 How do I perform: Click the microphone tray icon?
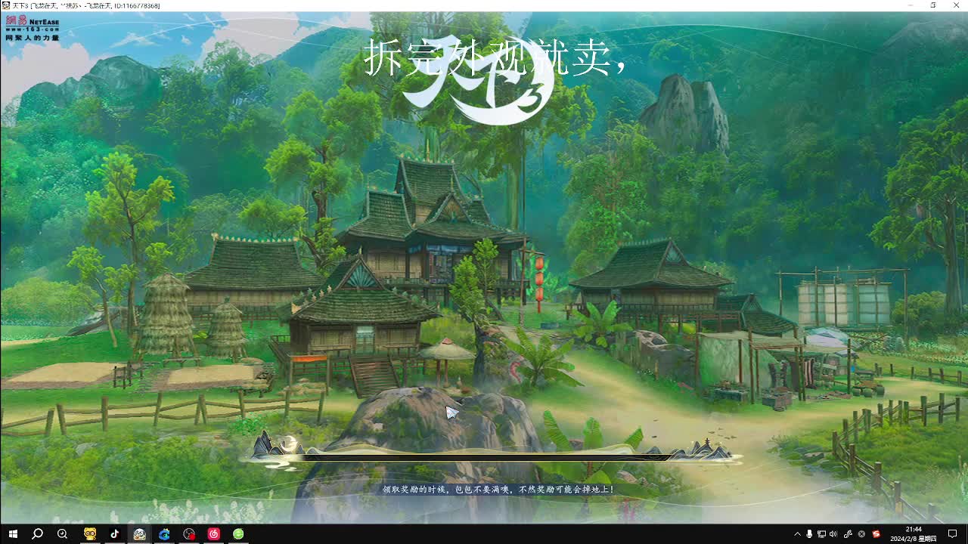click(x=809, y=534)
